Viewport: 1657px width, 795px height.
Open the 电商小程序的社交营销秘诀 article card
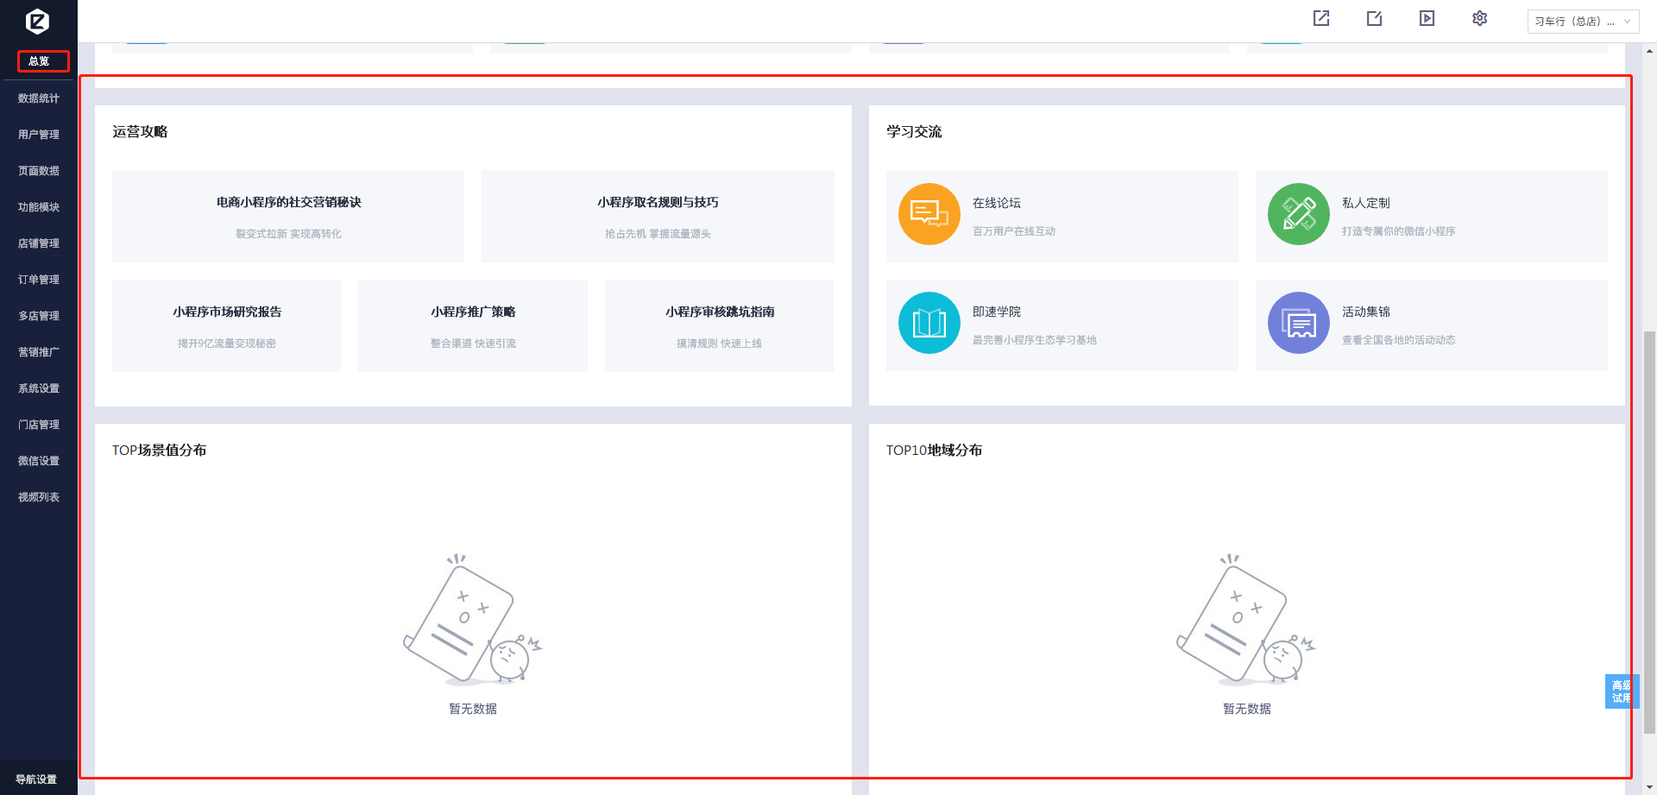(288, 216)
